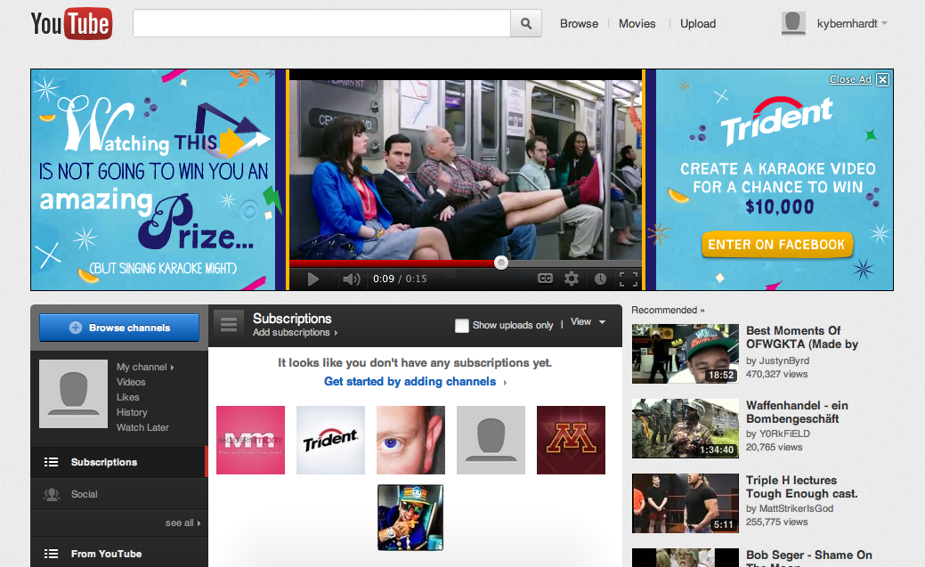Click the left Trident karaoke ad banner
This screenshot has width=925, height=567.
click(153, 180)
